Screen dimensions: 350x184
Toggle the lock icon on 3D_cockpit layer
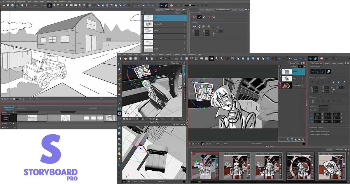click(280, 83)
